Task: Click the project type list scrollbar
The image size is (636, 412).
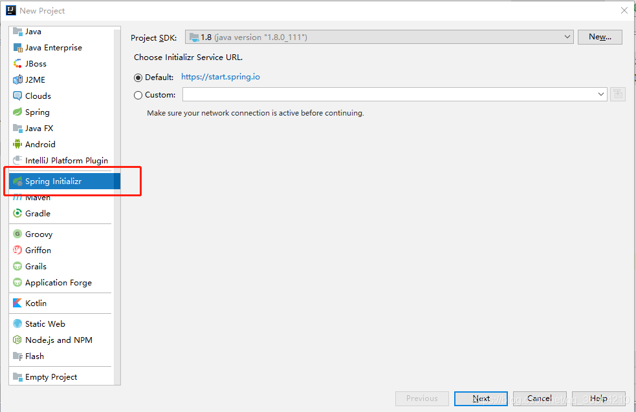Action: pos(117,207)
